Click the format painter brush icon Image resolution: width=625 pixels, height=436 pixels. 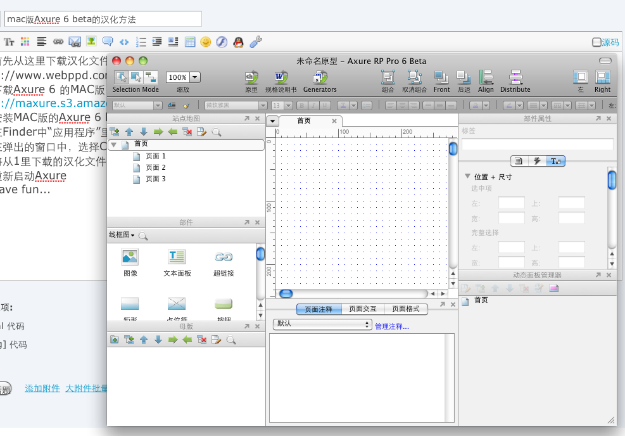pos(186,105)
